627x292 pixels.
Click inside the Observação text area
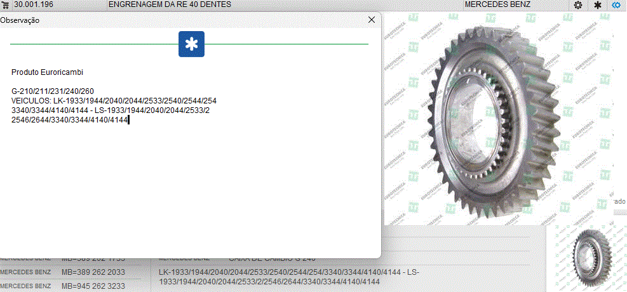tap(191, 184)
